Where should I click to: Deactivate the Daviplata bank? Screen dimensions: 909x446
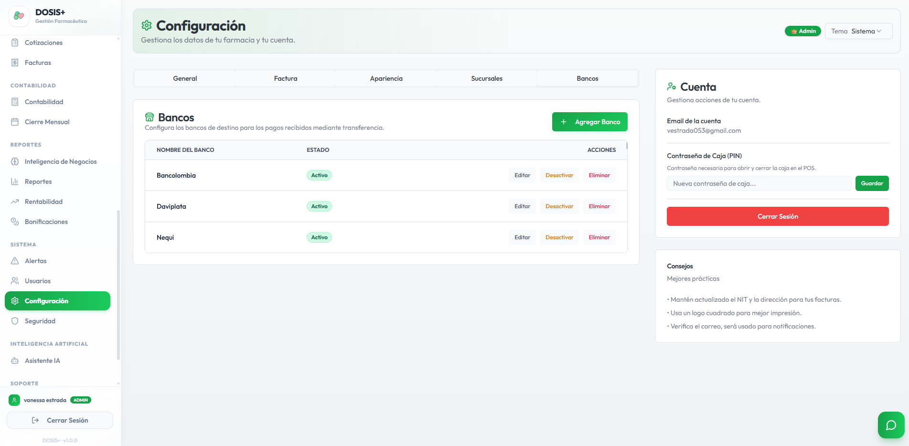pyautogui.click(x=559, y=206)
